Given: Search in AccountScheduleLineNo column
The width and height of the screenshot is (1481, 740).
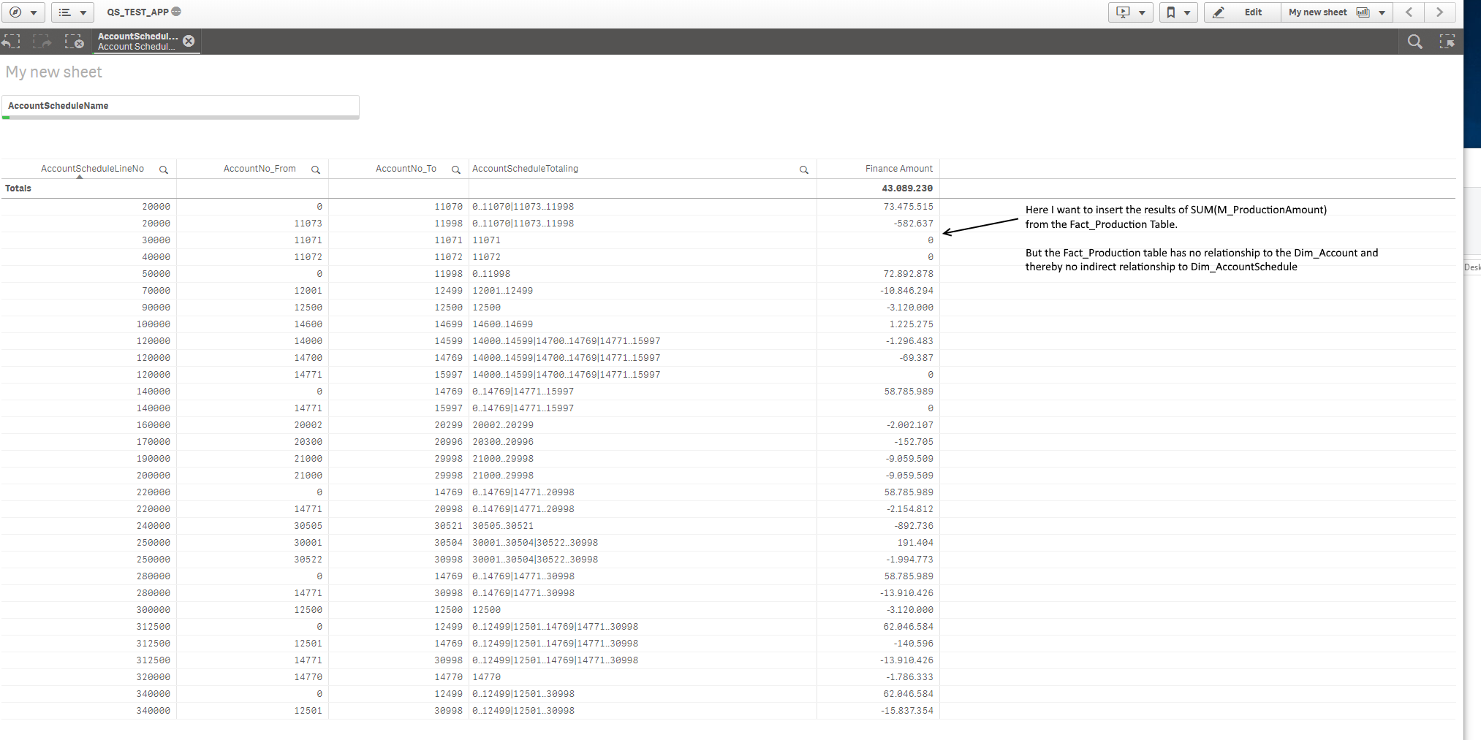Looking at the screenshot, I should point(164,169).
